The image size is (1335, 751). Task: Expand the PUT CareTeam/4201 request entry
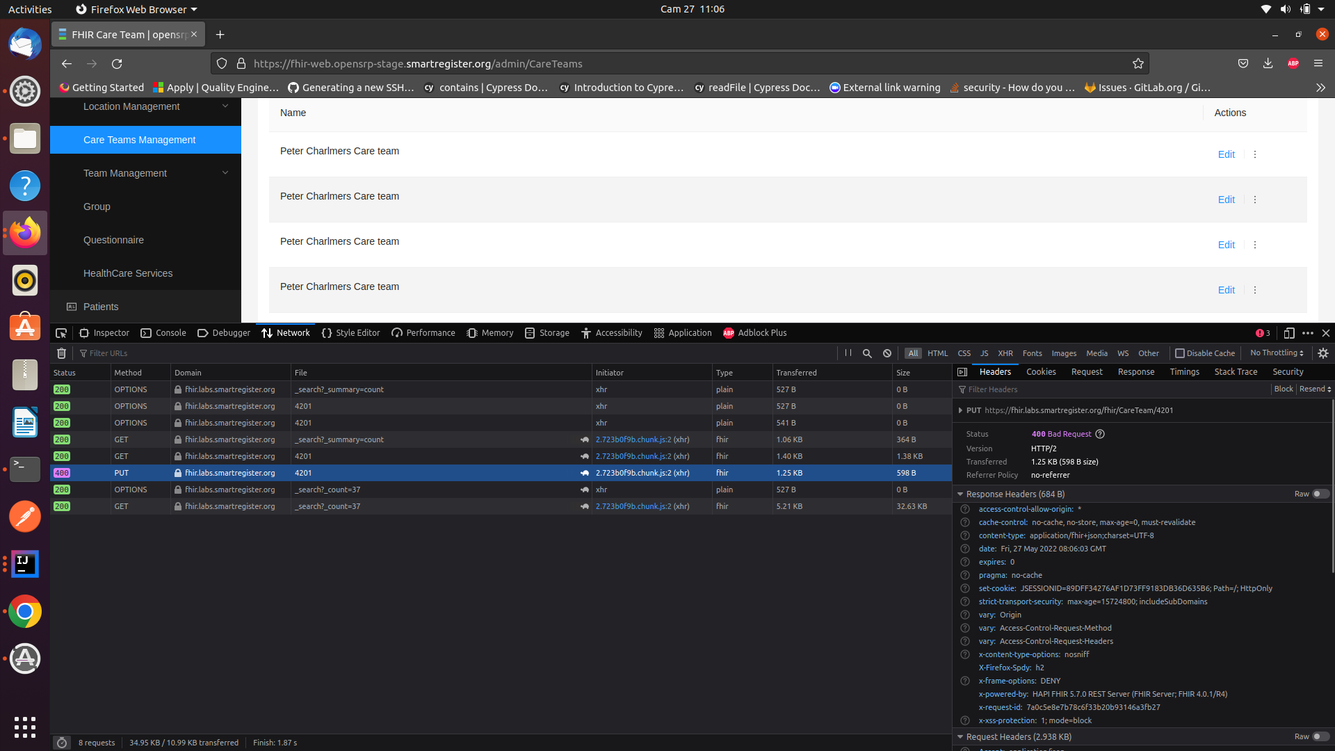(x=962, y=410)
